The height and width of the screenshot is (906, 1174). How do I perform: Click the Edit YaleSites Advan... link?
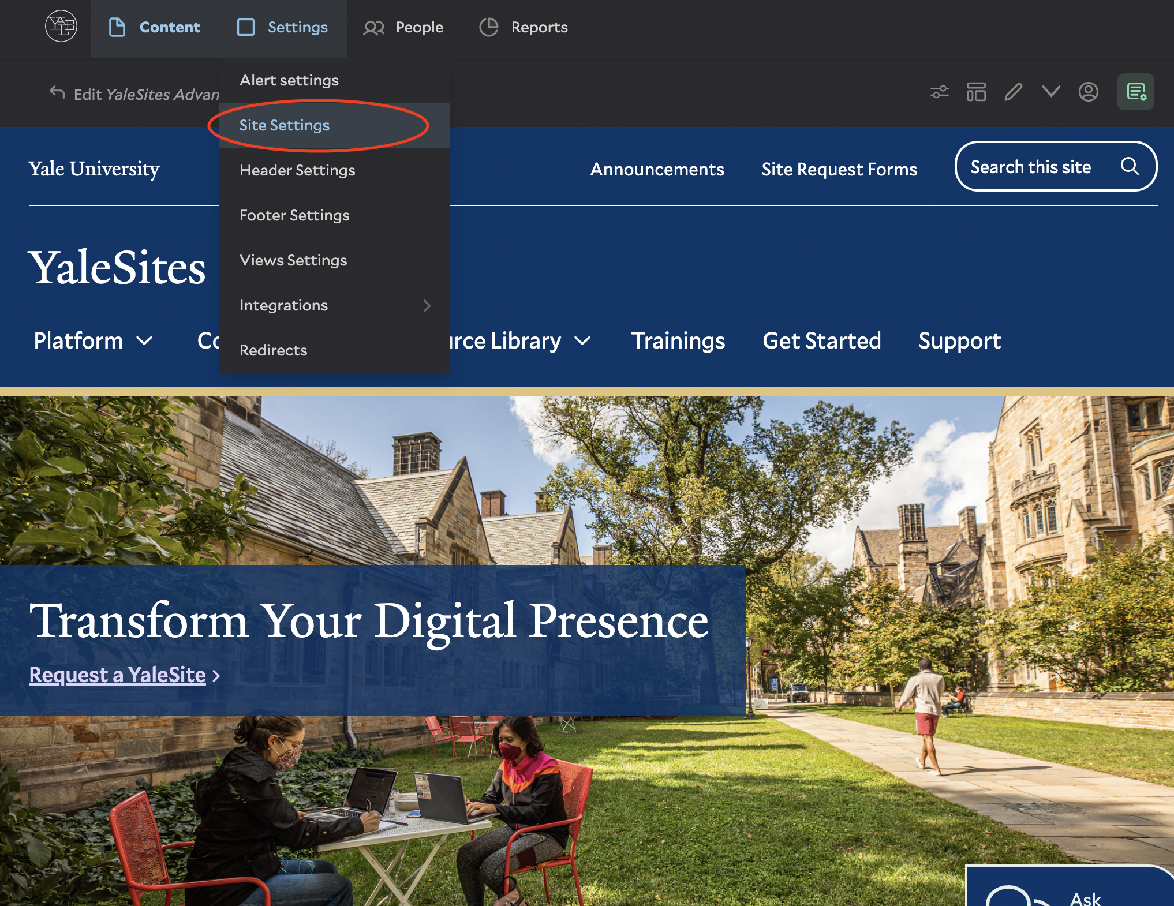pos(147,94)
